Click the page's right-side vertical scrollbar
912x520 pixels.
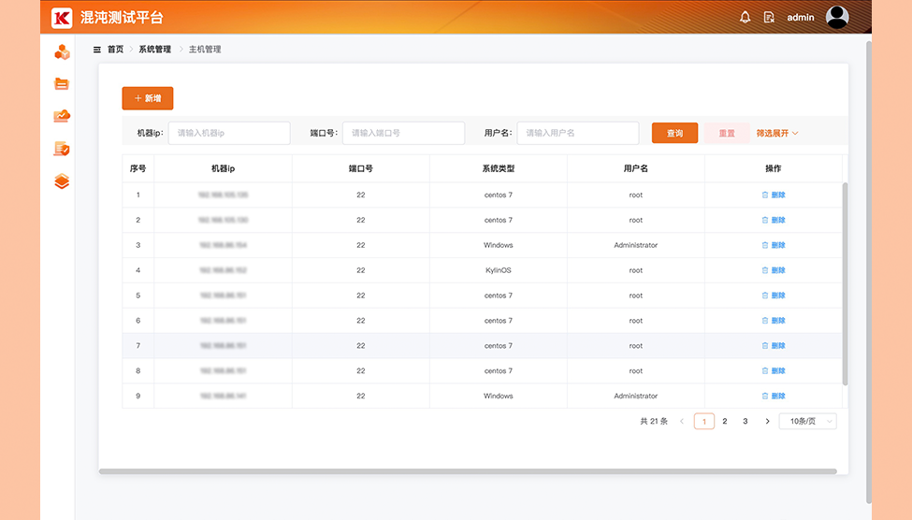[x=868, y=272]
